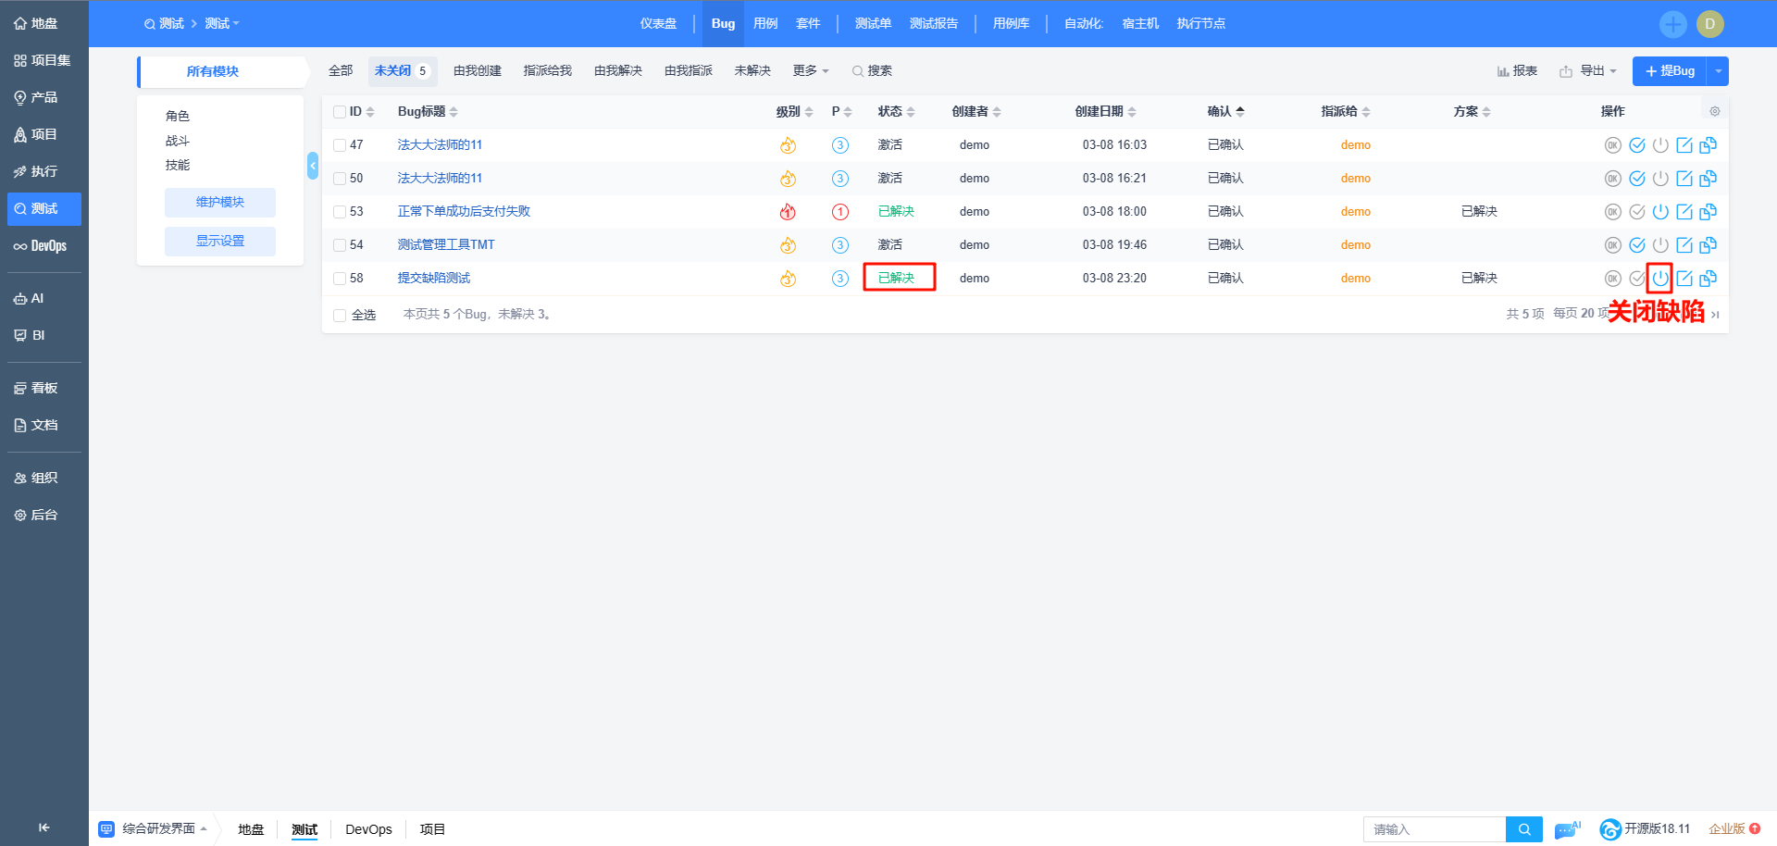
Task: Select 由我解决 bug filter
Action: (x=618, y=71)
